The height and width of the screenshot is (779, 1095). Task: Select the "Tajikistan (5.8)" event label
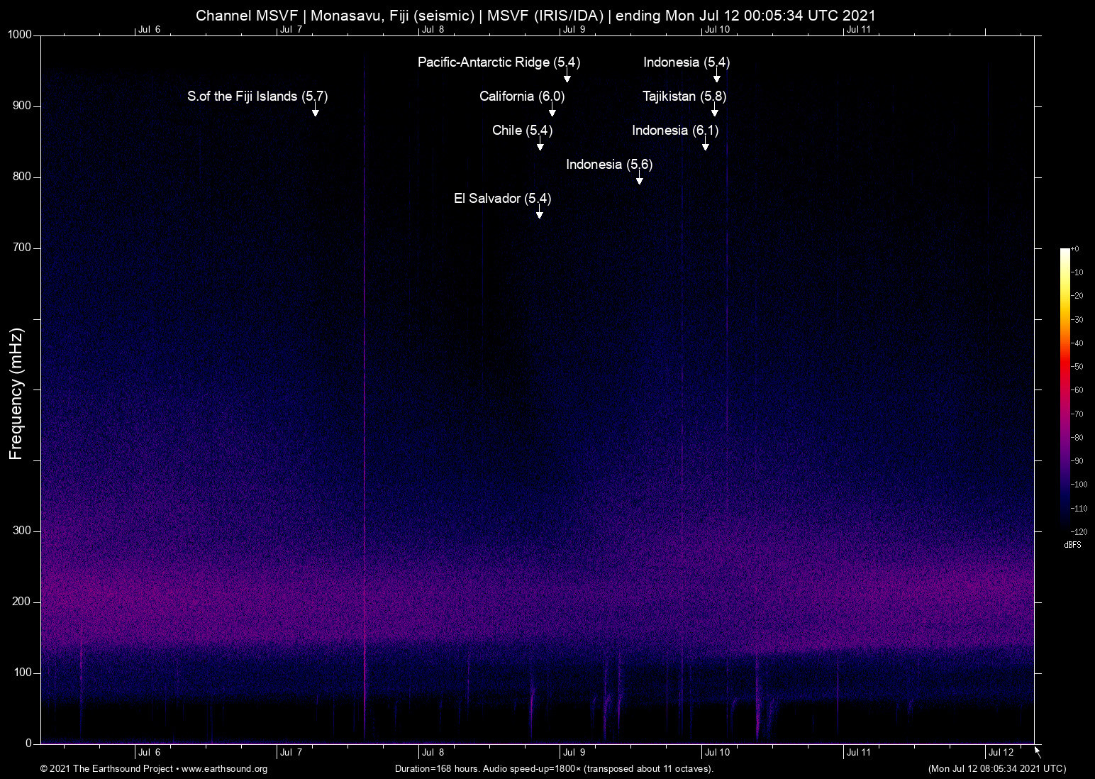coord(684,96)
